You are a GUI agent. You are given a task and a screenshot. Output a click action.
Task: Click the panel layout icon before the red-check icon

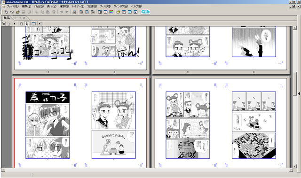(100, 12)
